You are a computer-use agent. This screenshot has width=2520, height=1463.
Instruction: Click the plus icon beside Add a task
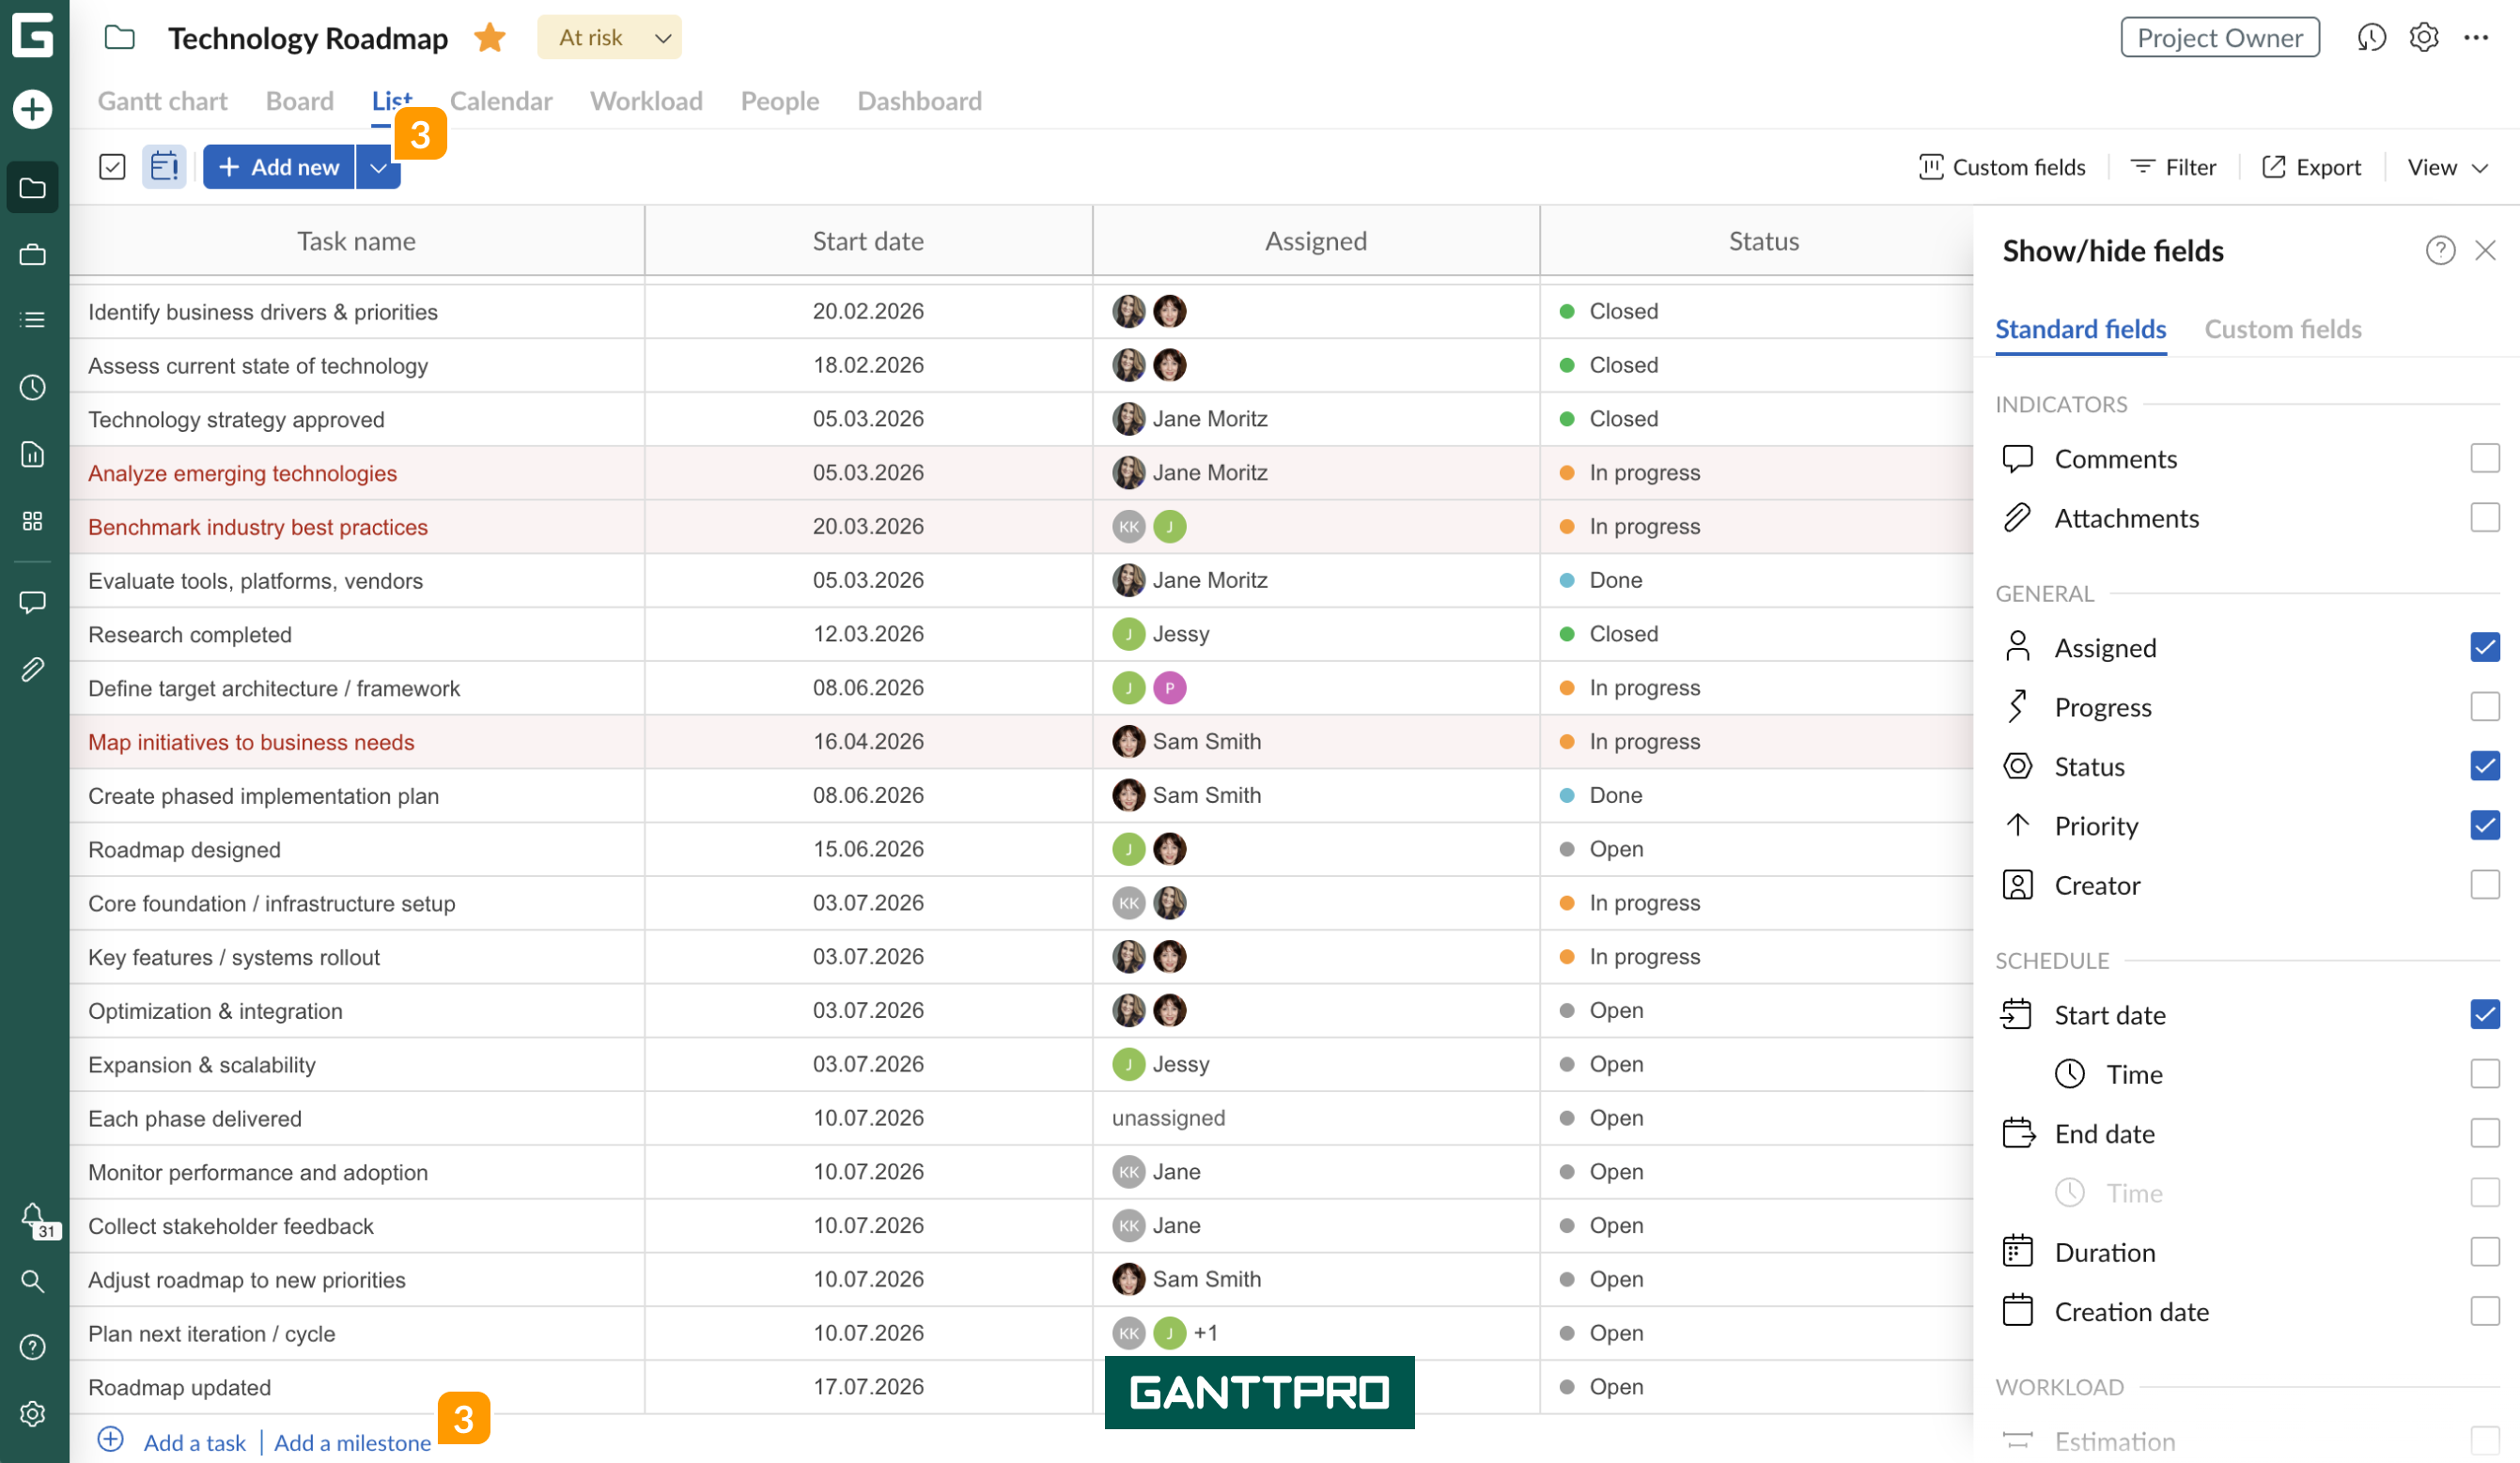(110, 1440)
